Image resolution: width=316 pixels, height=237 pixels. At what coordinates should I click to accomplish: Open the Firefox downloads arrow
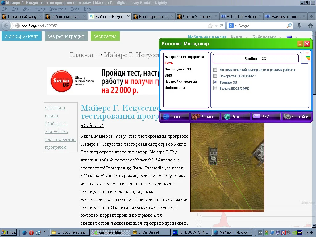coord(299,26)
